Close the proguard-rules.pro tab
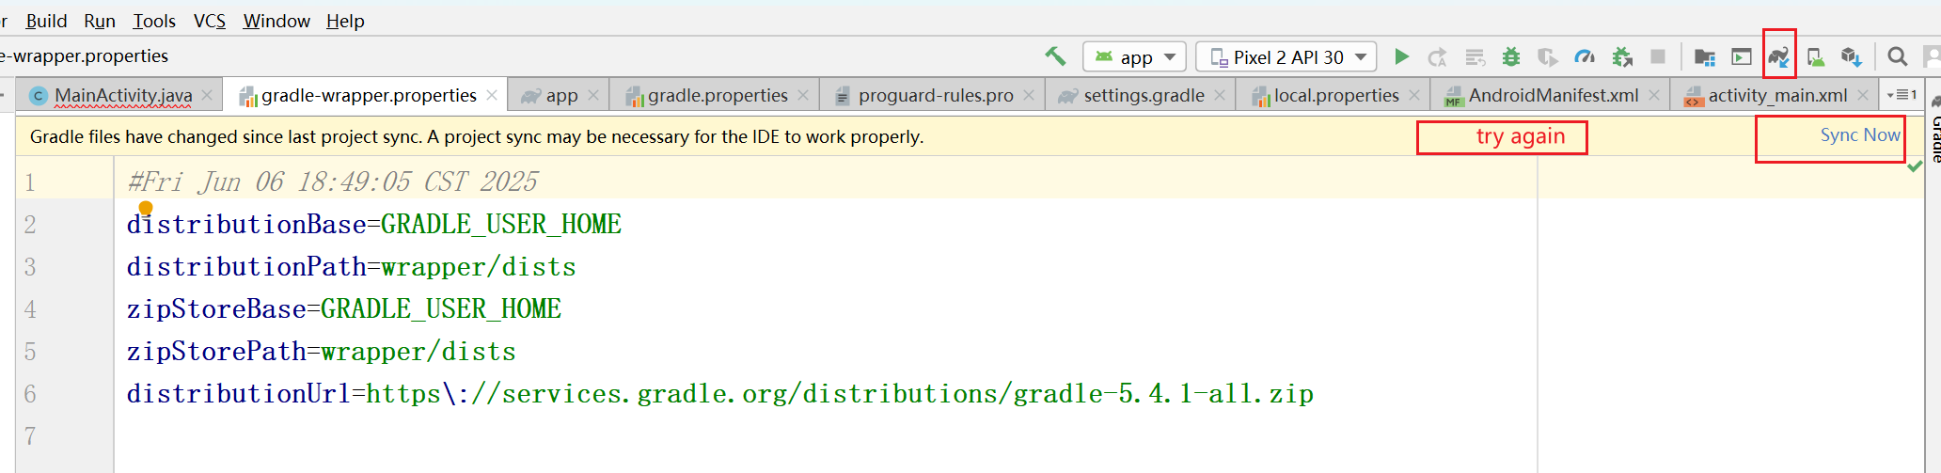 [1029, 95]
